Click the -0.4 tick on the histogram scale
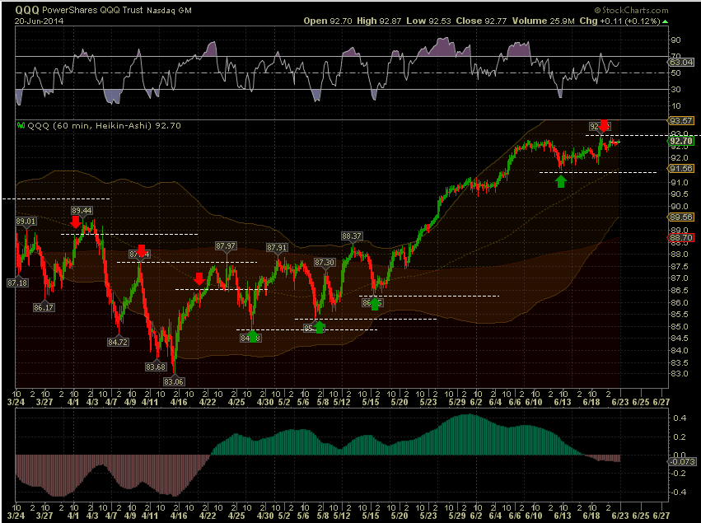Image resolution: width=701 pixels, height=523 pixels. coord(678,493)
